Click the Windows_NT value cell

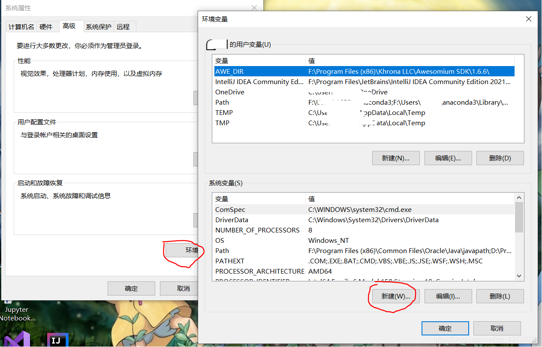click(x=328, y=240)
